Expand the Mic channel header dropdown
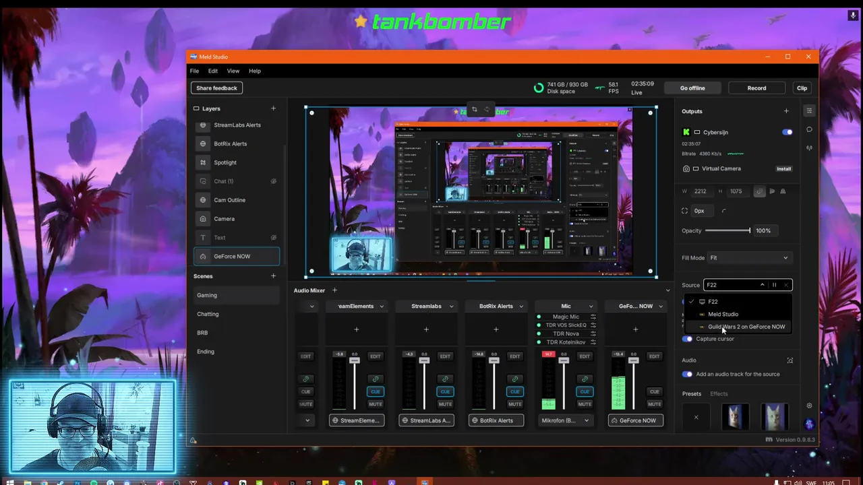863x485 pixels. [x=591, y=306]
